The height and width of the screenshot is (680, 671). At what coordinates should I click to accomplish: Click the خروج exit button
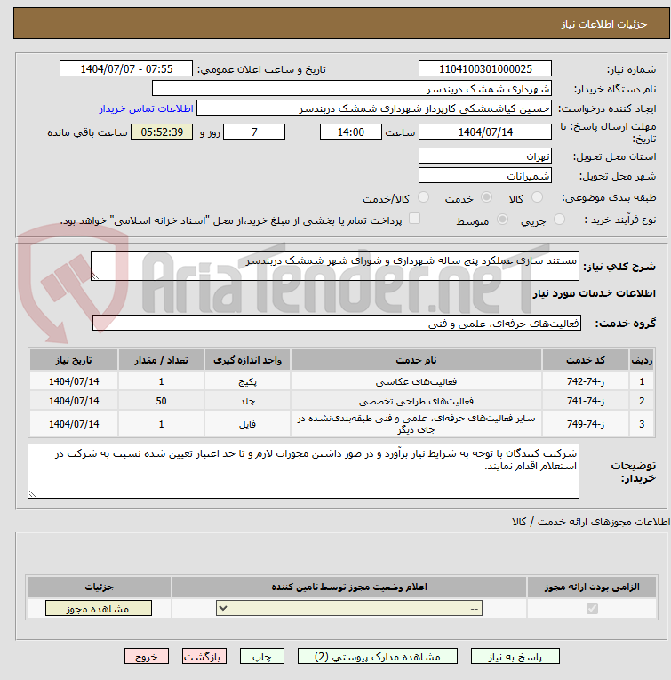coord(147,657)
